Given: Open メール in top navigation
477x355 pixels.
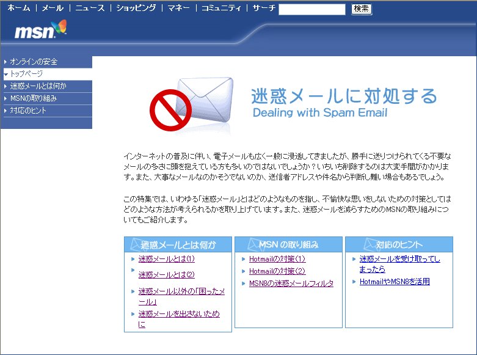Looking at the screenshot, I should pos(53,8).
